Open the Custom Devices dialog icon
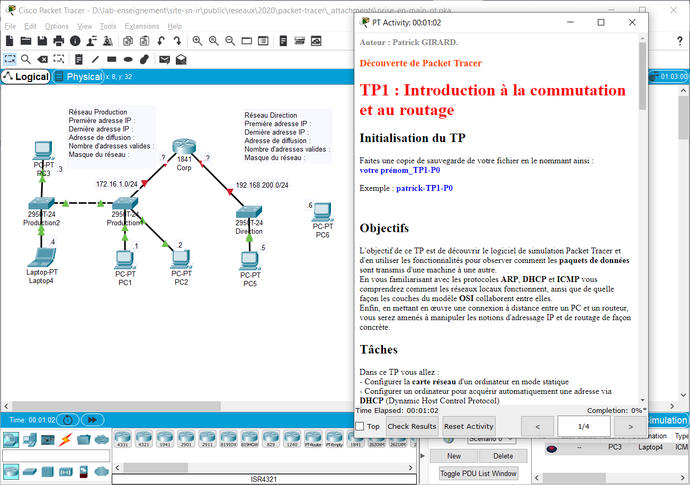 [263, 41]
